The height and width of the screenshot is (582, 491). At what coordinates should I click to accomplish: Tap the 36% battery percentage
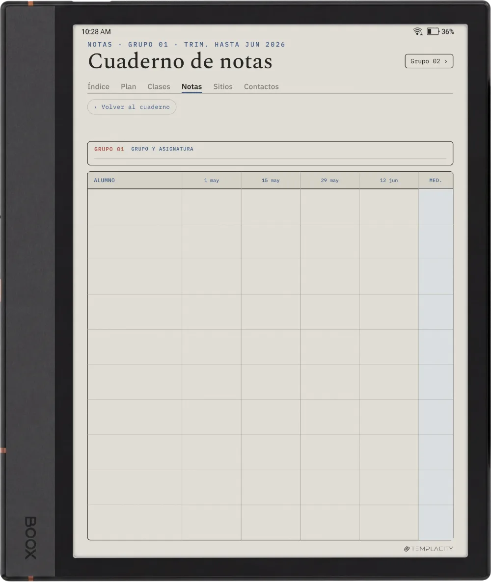[x=447, y=31]
